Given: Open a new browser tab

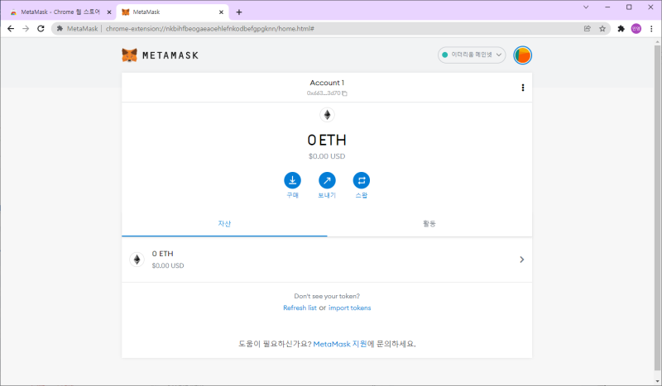Looking at the screenshot, I should tap(239, 12).
